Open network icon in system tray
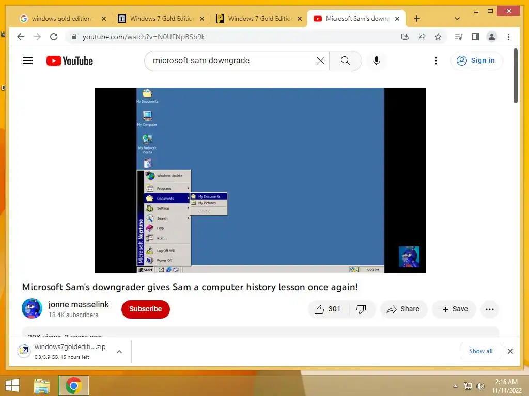 [468, 386]
